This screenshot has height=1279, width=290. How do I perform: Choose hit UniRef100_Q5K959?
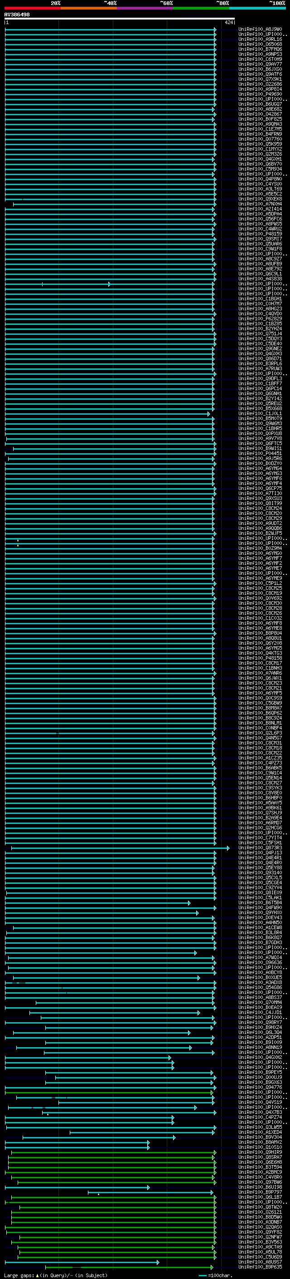pos(260,144)
